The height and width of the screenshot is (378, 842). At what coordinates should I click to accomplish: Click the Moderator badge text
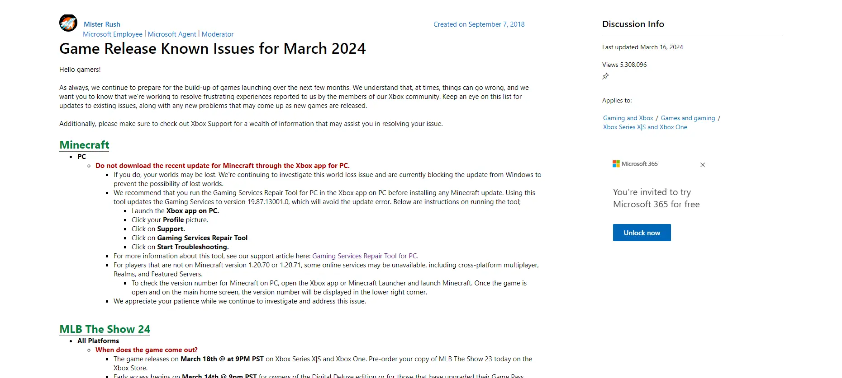click(x=218, y=34)
